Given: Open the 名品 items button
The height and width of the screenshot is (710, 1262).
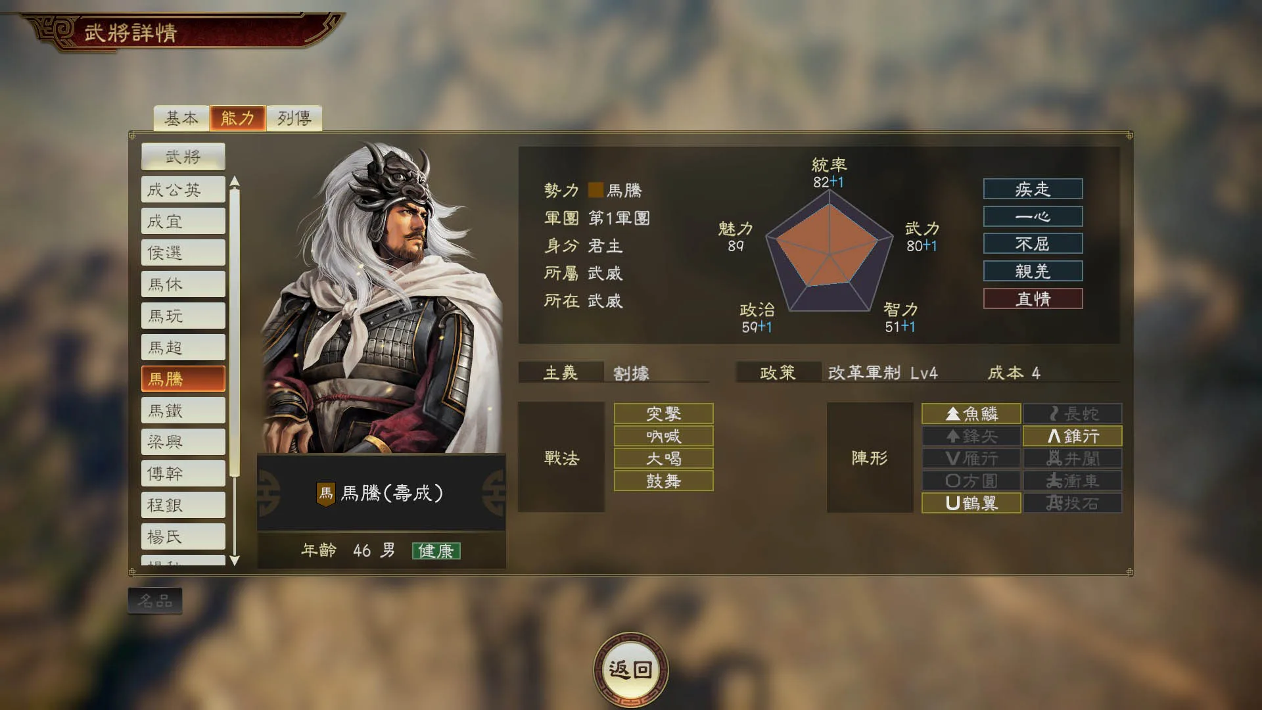Looking at the screenshot, I should pos(155,600).
